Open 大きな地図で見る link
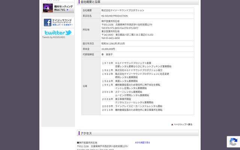The image size is (240, 150). pos(142,142)
